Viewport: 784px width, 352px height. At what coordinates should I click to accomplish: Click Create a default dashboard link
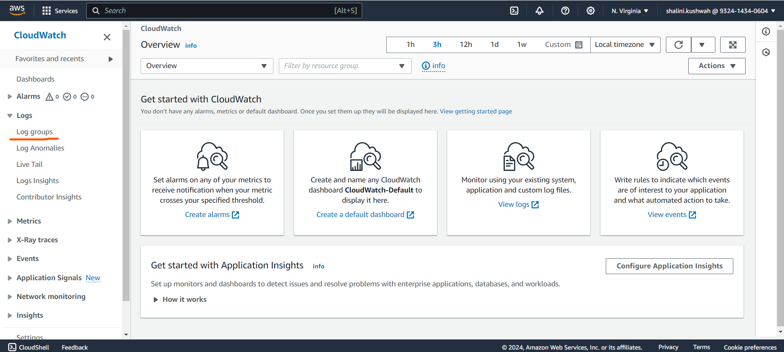365,215
